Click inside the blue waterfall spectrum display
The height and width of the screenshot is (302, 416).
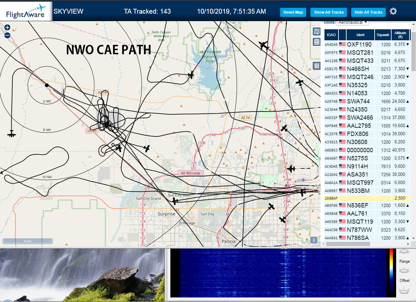pyautogui.click(x=282, y=273)
